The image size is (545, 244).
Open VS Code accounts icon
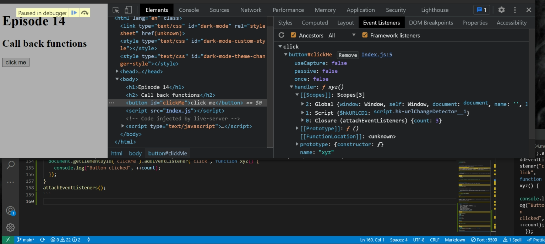click(x=11, y=211)
